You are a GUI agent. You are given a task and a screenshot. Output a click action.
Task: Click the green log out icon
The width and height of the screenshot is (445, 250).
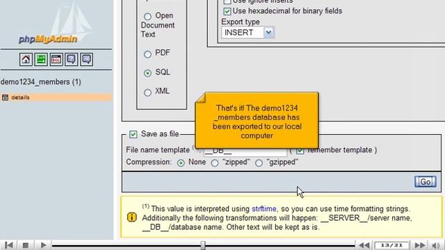[41, 59]
